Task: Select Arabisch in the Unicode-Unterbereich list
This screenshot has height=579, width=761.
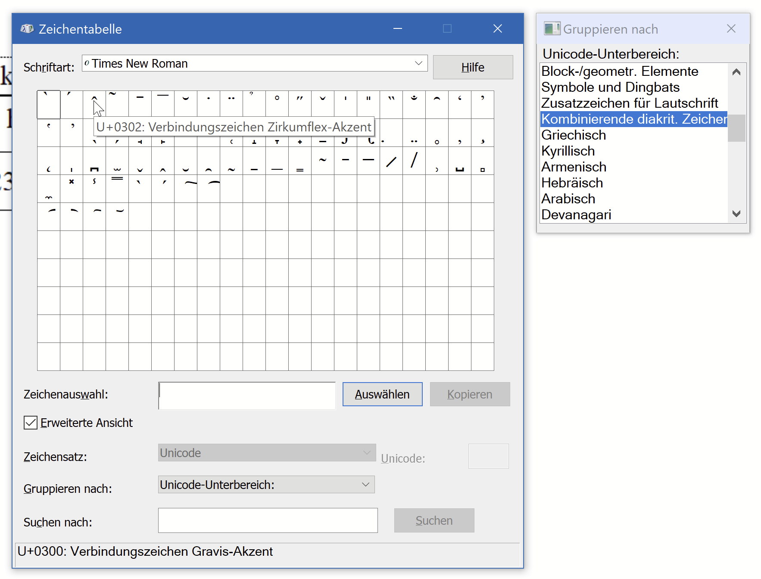Action: coord(568,199)
